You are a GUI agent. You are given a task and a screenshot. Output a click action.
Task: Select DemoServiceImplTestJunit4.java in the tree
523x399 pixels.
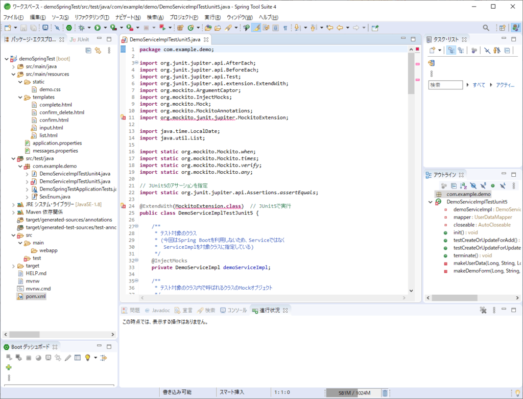tap(75, 174)
